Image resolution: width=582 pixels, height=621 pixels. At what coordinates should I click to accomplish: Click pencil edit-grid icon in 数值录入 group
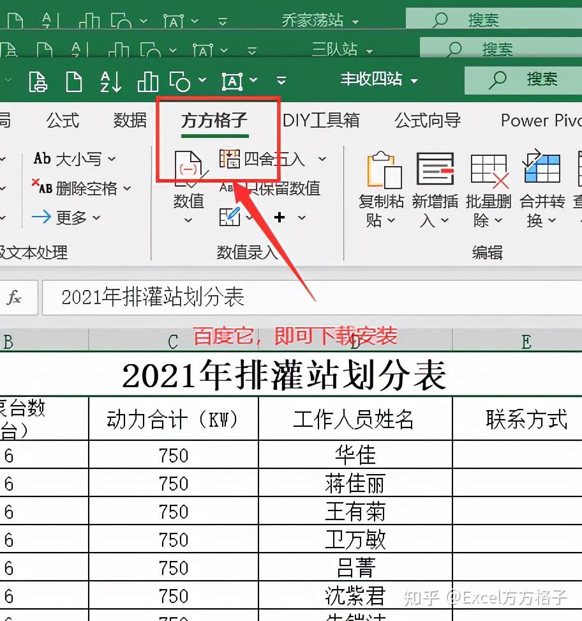pyautogui.click(x=230, y=217)
